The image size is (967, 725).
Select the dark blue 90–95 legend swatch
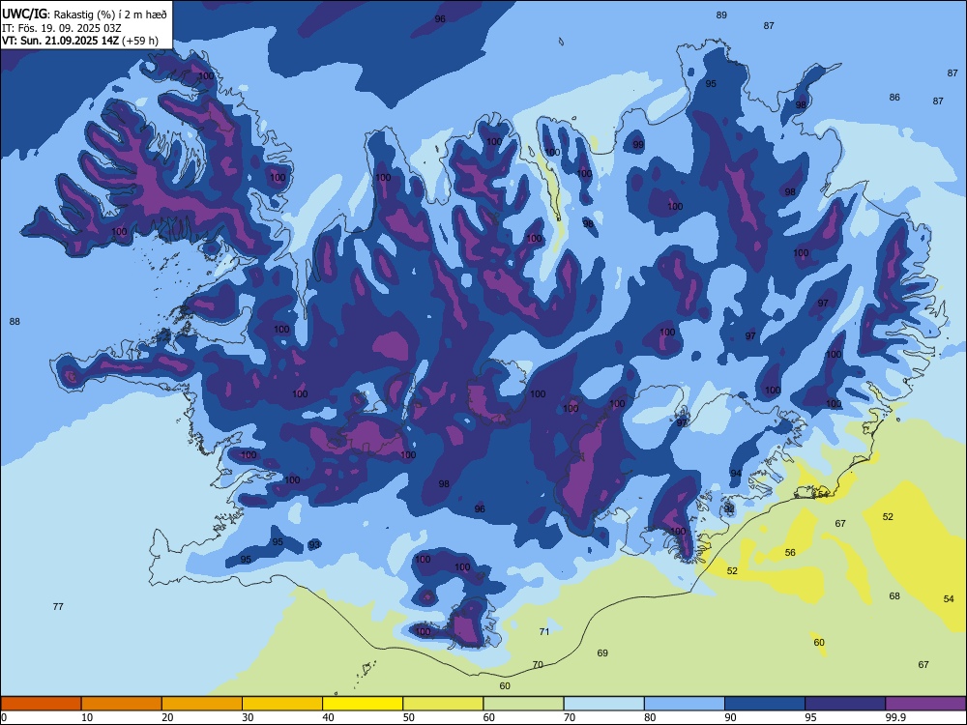pos(765,704)
